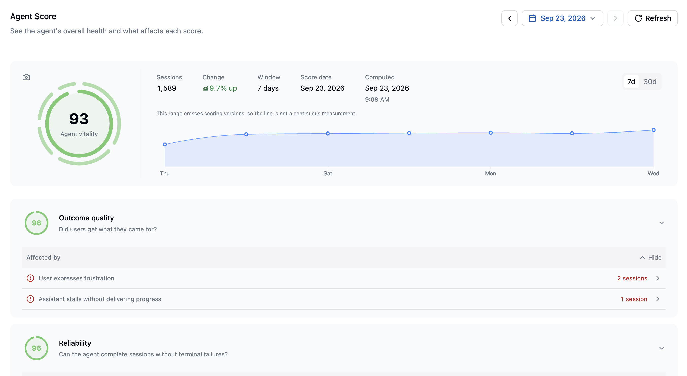Go to previous date with left arrow

(x=509, y=18)
